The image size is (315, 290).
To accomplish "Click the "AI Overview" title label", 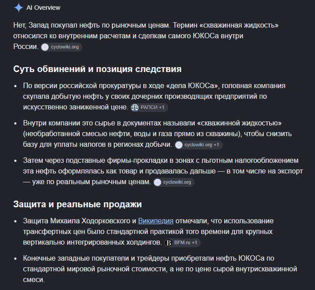I will [43, 8].
